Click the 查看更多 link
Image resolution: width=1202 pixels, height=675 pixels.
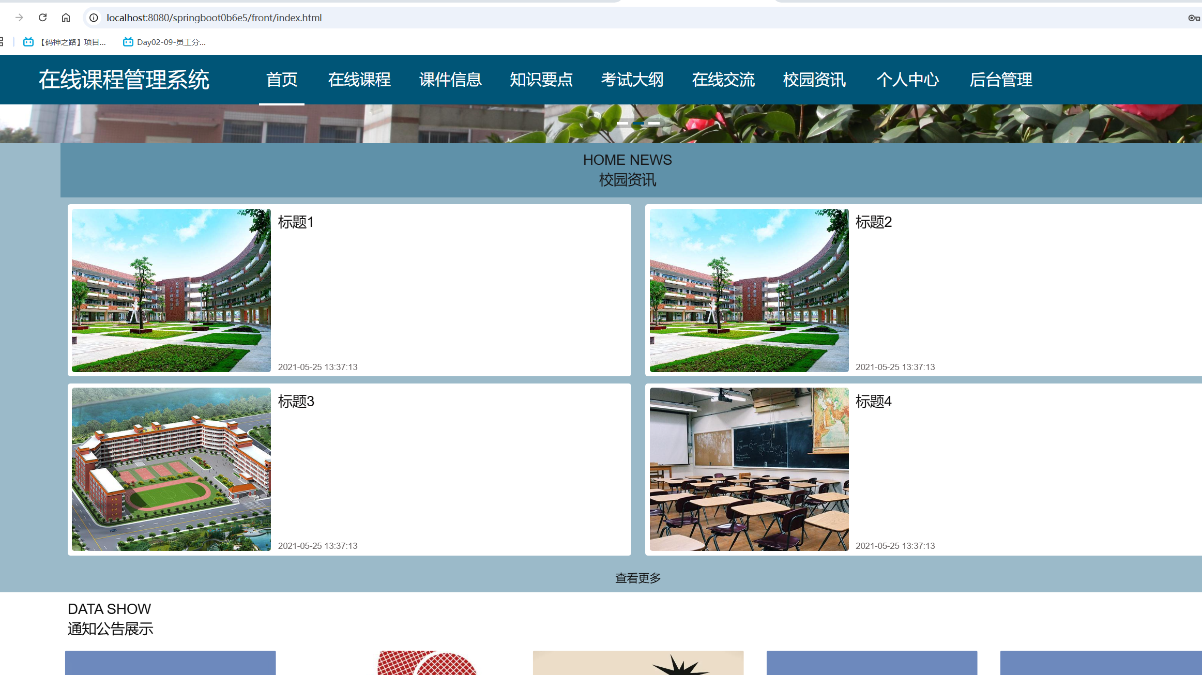637,578
